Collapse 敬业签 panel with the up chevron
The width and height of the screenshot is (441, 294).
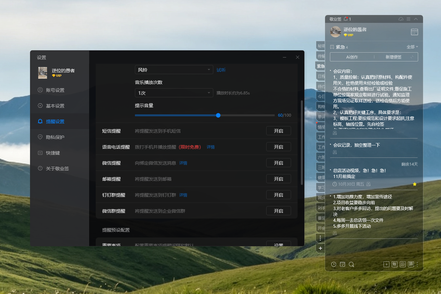416,19
